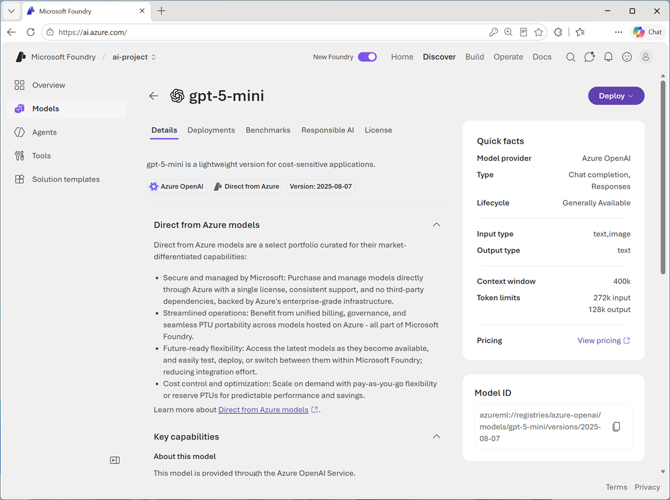Open the zoom magnifier icon in address bar

[x=508, y=32]
